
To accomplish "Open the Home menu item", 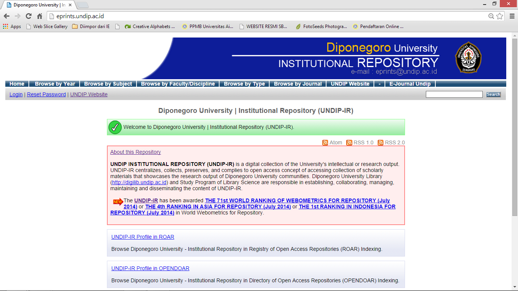I will (17, 84).
